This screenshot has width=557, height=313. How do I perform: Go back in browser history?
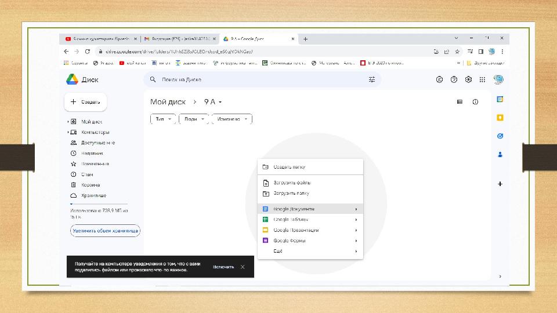point(66,52)
